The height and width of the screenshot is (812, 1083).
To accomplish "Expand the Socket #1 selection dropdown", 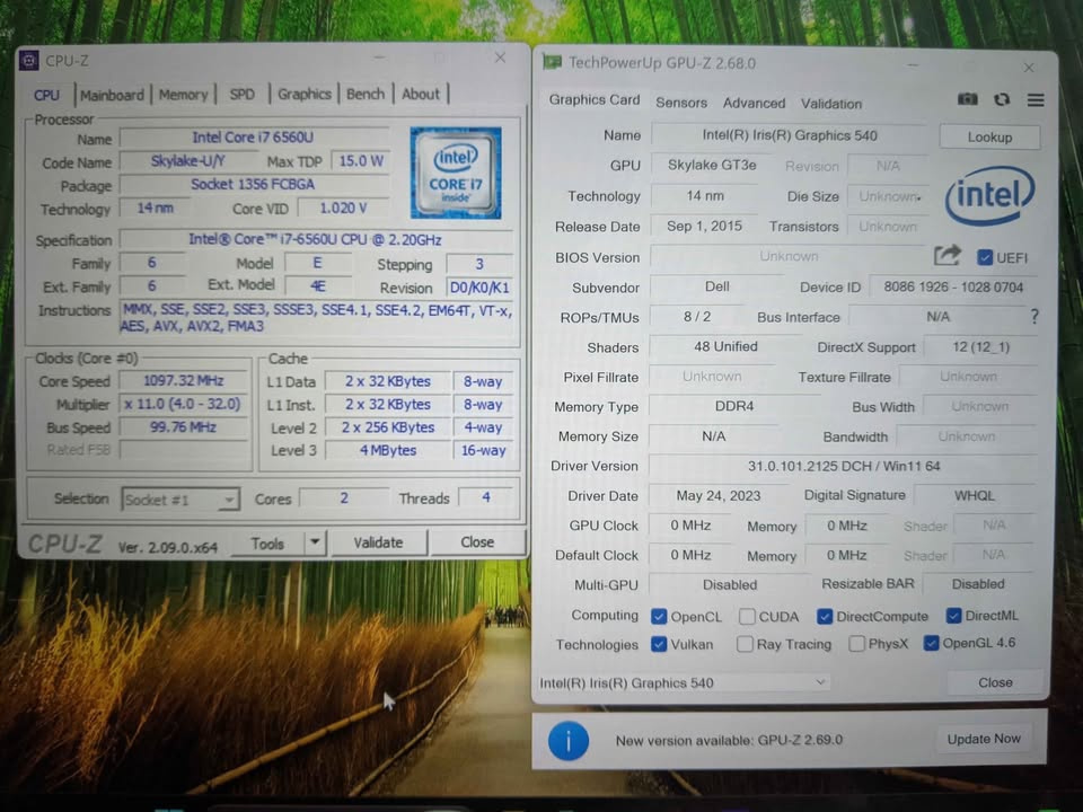I will point(229,500).
